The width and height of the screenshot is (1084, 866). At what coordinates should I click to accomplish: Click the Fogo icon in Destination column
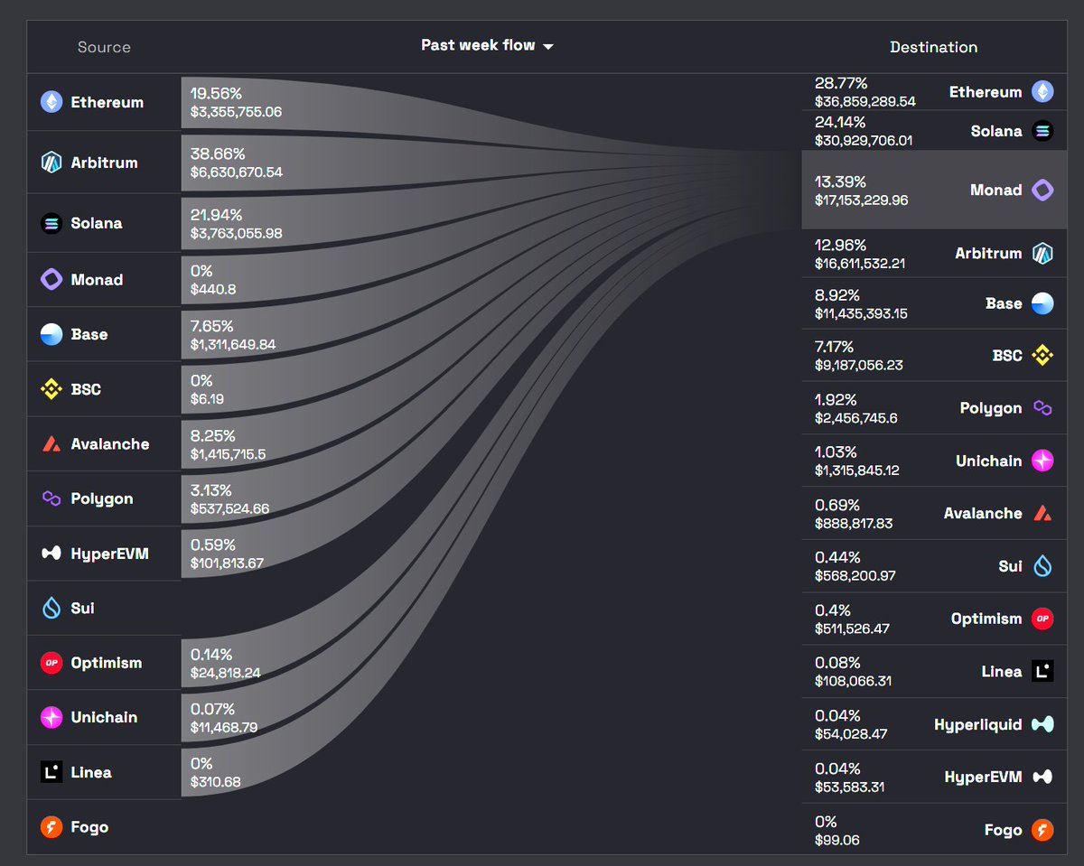pos(1042,830)
